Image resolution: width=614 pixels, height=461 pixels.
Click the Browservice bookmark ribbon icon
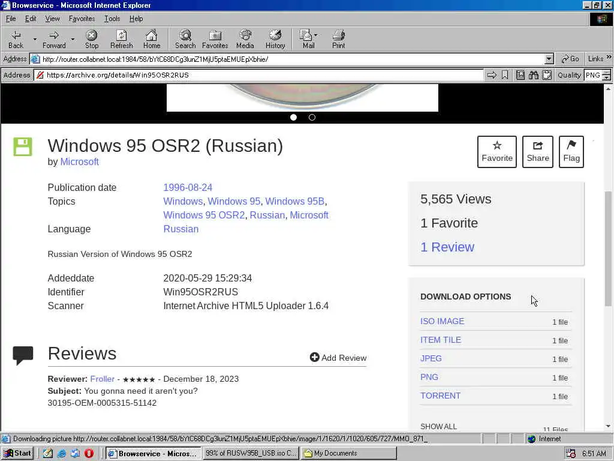coord(505,75)
